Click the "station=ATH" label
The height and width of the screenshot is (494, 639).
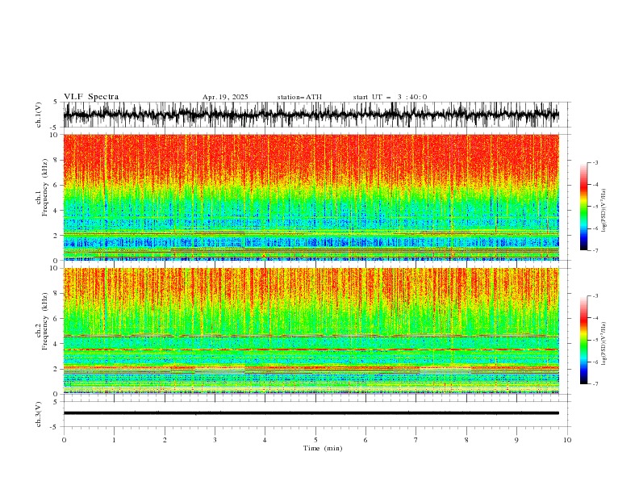(299, 97)
